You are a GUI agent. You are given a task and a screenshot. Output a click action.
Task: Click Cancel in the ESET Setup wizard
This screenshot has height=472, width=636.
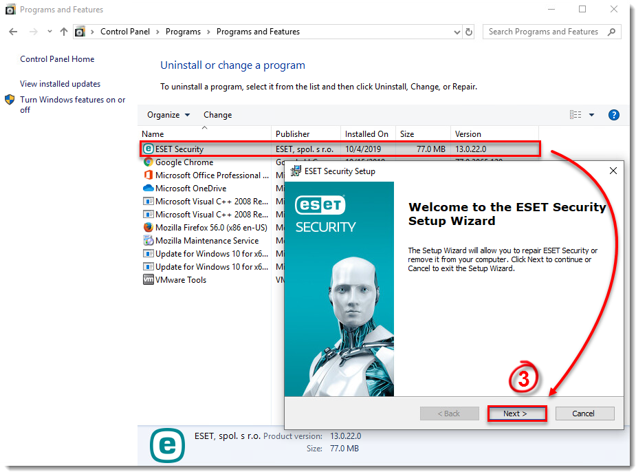(584, 414)
